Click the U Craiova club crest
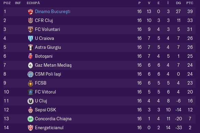Image resolution: width=200 pixels, height=133 pixels. pyautogui.click(x=30, y=38)
